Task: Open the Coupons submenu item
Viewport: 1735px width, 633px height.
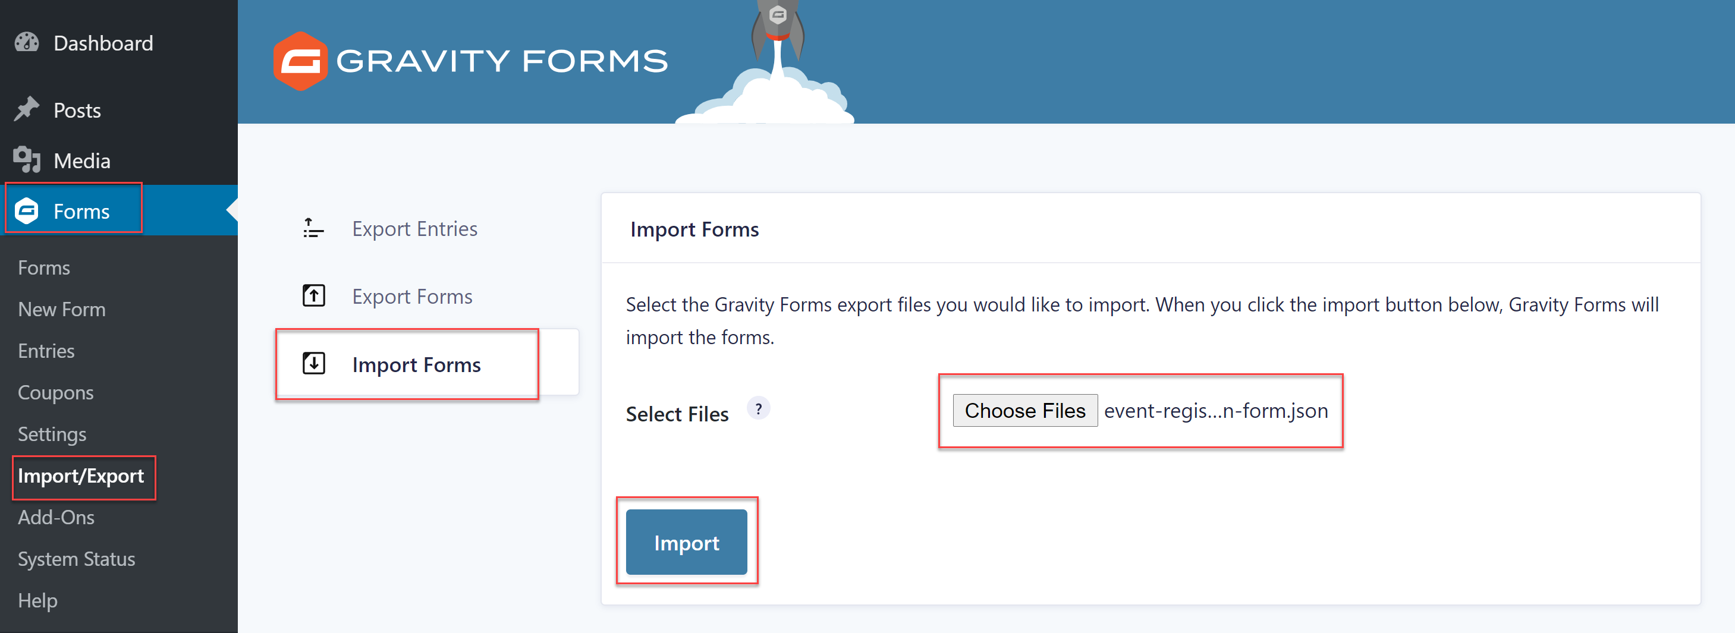Action: tap(56, 393)
